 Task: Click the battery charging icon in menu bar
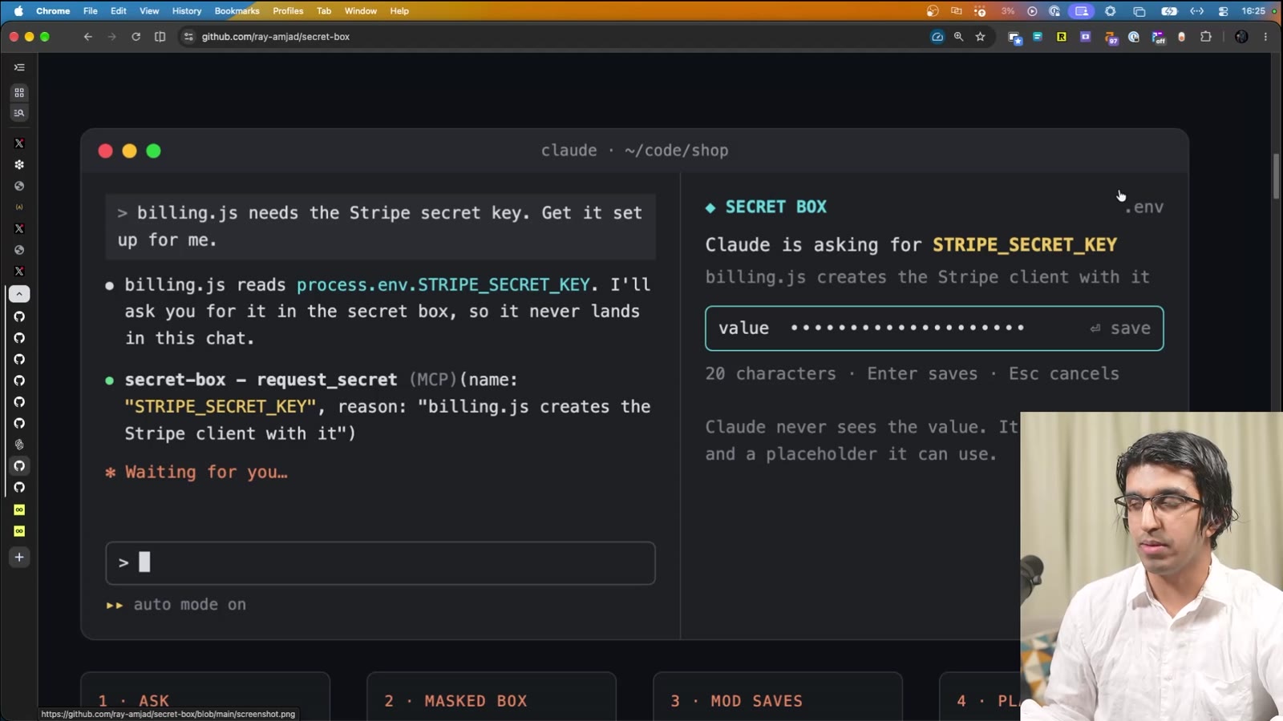click(x=1169, y=11)
